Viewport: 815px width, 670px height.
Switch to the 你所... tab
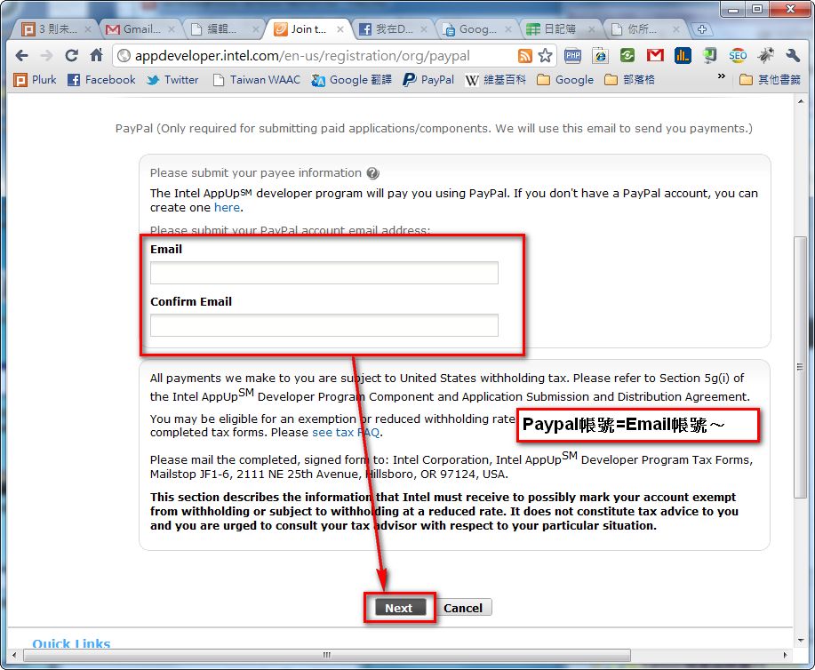pyautogui.click(x=642, y=29)
